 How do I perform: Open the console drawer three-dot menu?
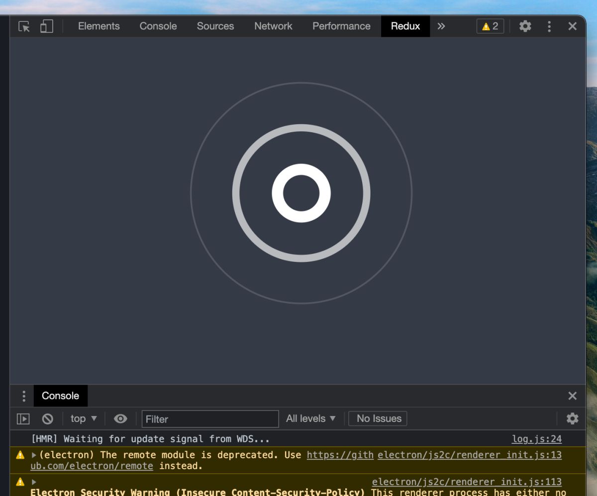(x=23, y=396)
